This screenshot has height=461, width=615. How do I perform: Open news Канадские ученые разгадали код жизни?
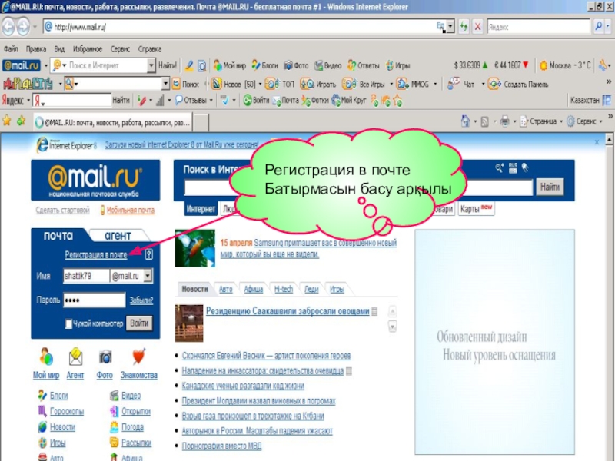pyautogui.click(x=243, y=386)
